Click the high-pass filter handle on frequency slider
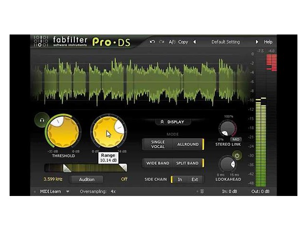This screenshot has height=230, width=307. click(x=67, y=168)
